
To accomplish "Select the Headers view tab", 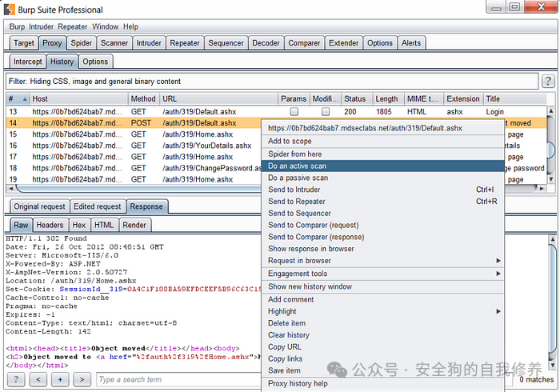I will pos(50,226).
